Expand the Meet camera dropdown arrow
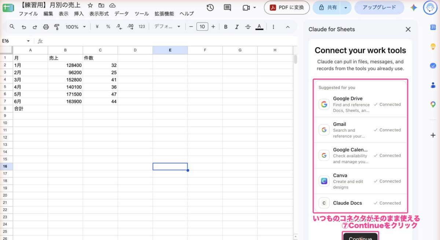This screenshot has width=440, height=240. click(x=254, y=8)
